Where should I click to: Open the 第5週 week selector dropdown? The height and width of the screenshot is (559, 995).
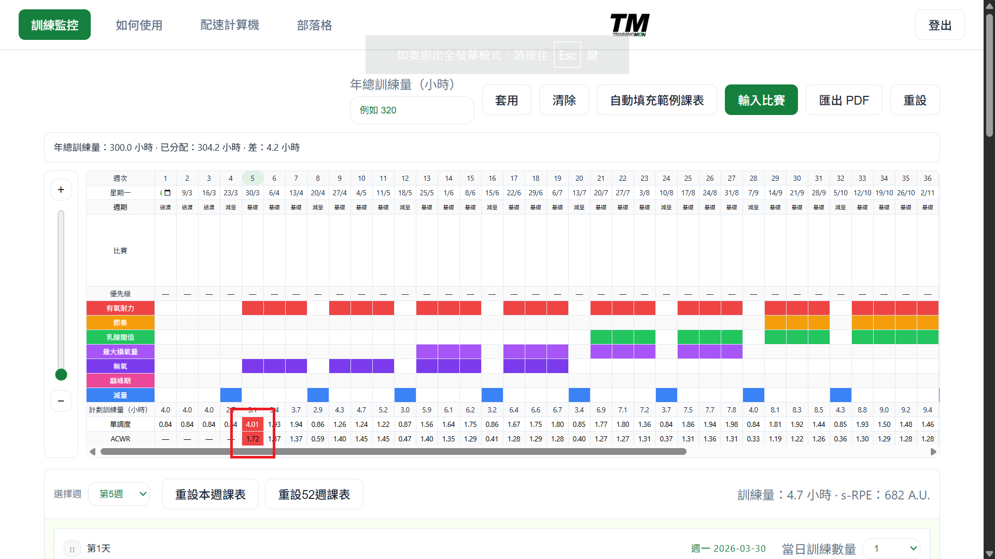tap(119, 494)
